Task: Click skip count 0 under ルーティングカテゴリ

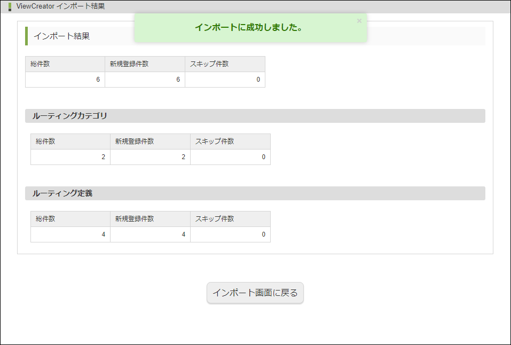Action: 231,157
